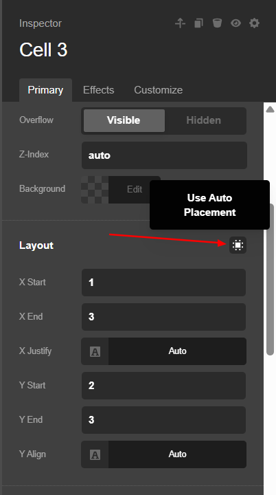Screen dimensions: 276x495
Task: Open the Y Align Auto dropdown
Action: click(177, 454)
